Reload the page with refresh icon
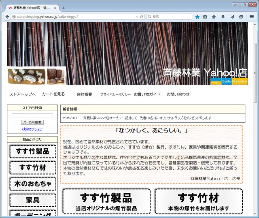 tap(141, 17)
